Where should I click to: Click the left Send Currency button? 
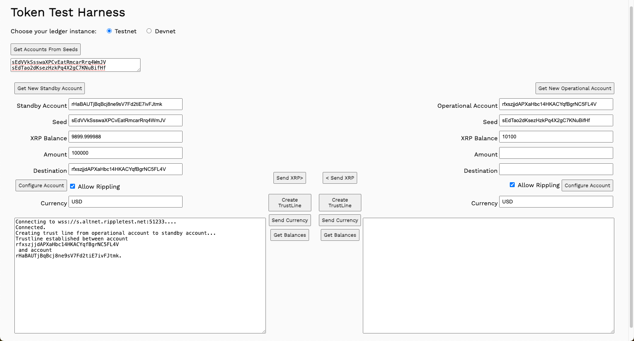(x=290, y=220)
